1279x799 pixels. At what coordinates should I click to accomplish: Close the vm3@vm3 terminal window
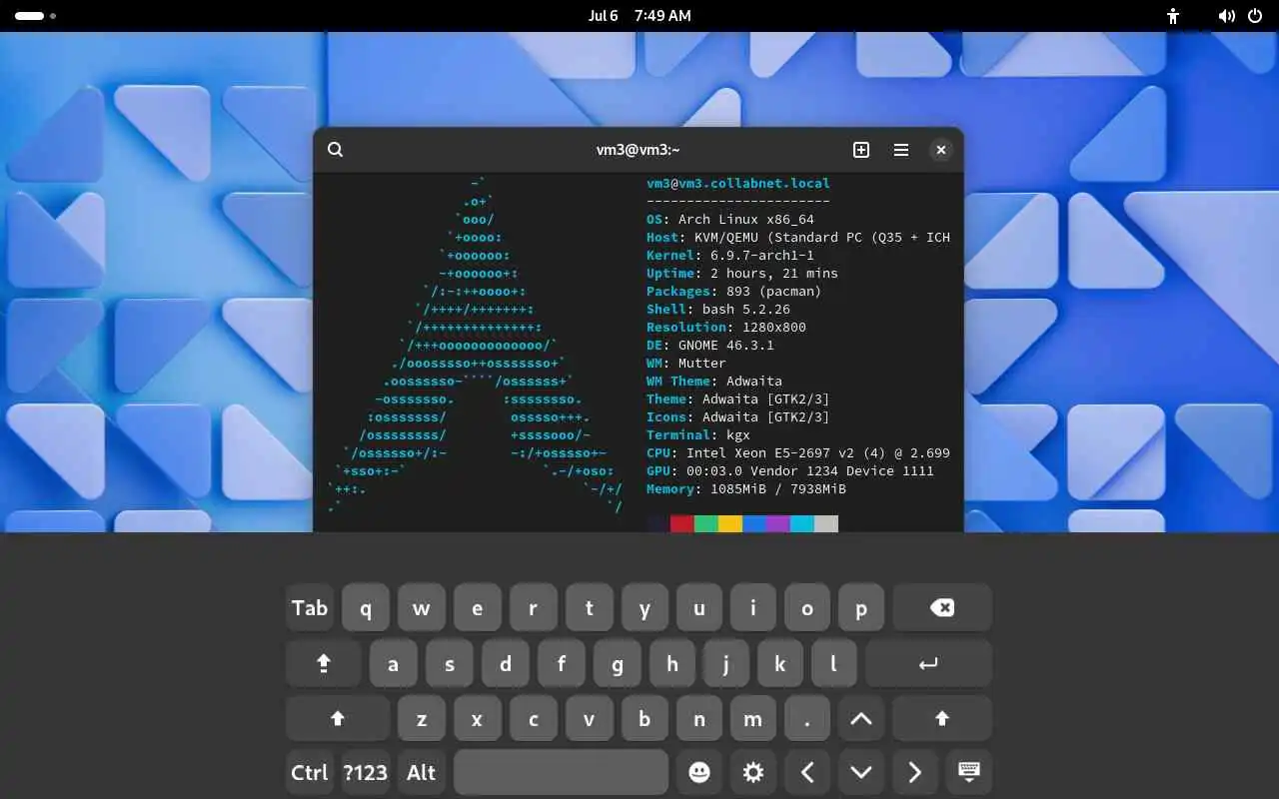point(940,150)
